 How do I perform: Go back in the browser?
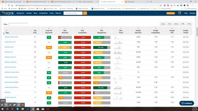tap(2, 6)
